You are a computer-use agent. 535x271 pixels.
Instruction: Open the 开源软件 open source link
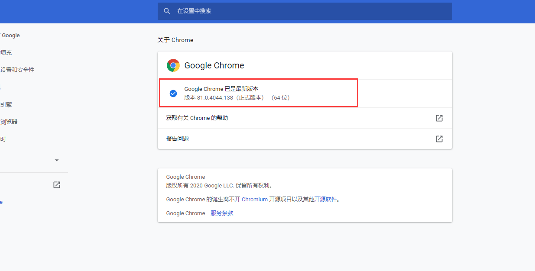pyautogui.click(x=326, y=200)
